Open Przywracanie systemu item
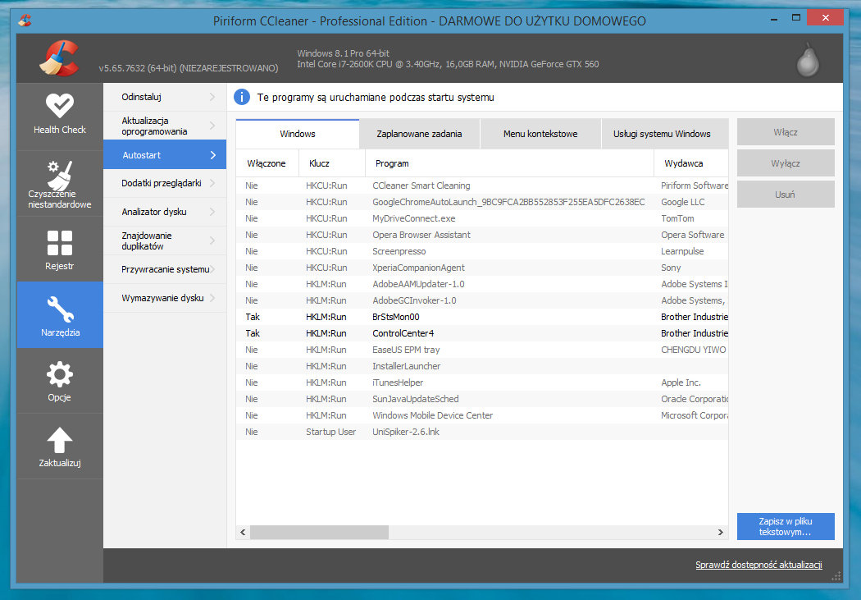This screenshot has width=861, height=600. [165, 269]
